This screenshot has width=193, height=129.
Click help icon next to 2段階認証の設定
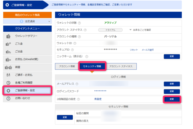78,99
